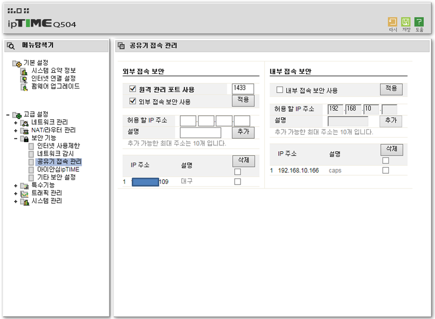The height and width of the screenshot is (319, 435).
Task: Expand the NAT/라우터 관리 tree node
Action: [16, 131]
